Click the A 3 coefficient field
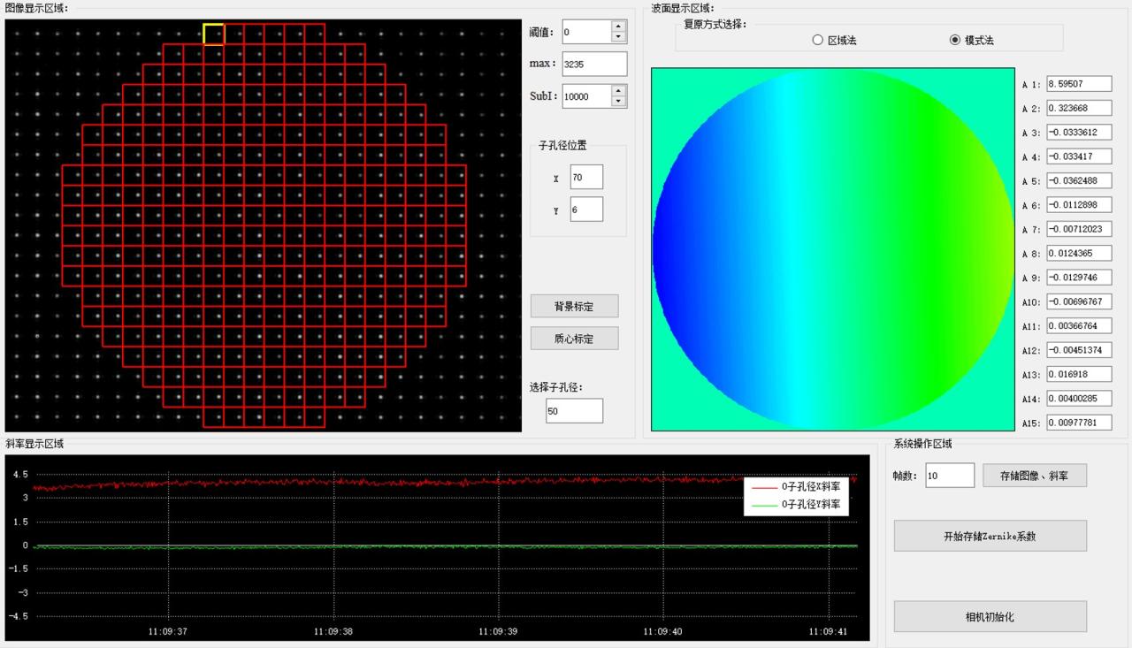 point(1078,132)
